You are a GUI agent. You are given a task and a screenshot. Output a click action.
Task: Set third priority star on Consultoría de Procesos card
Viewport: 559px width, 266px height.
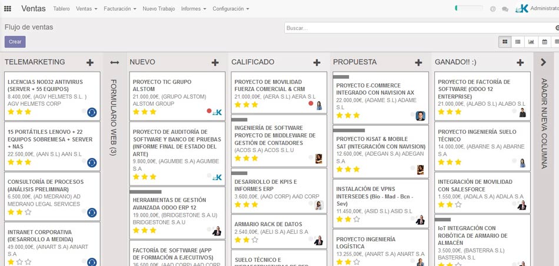point(28,213)
